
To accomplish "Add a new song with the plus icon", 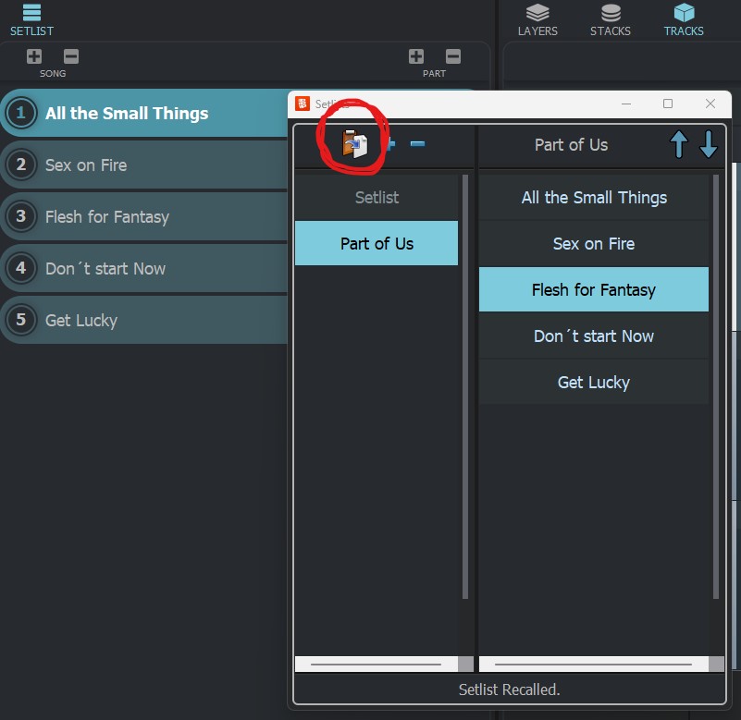I will 34,56.
